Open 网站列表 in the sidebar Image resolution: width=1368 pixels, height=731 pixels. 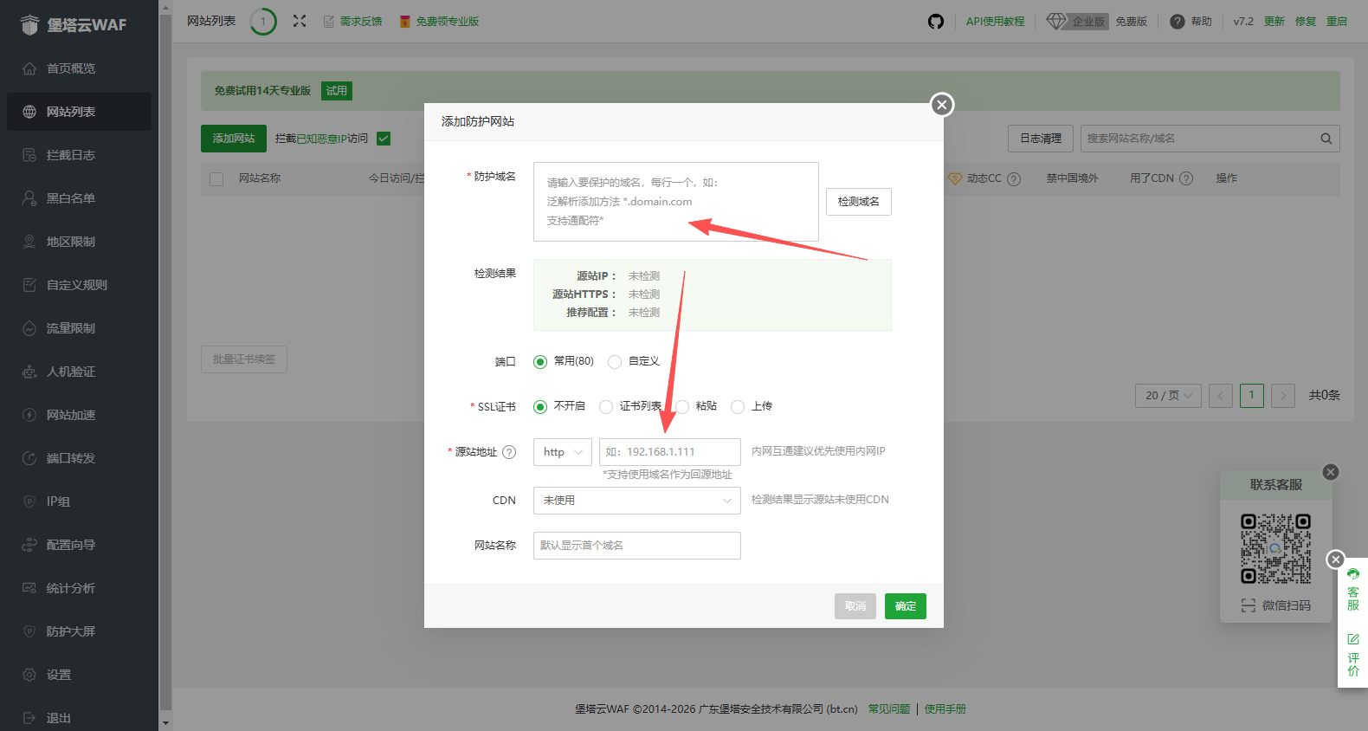79,112
